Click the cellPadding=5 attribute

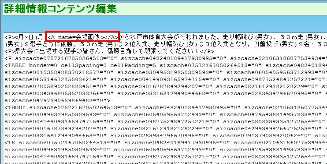133,66
